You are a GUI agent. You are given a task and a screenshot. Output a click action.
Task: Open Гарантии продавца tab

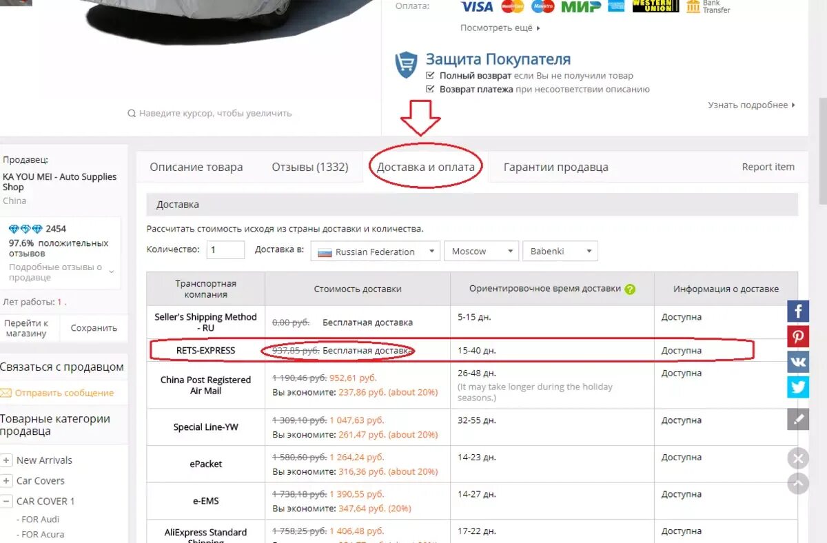[556, 167]
